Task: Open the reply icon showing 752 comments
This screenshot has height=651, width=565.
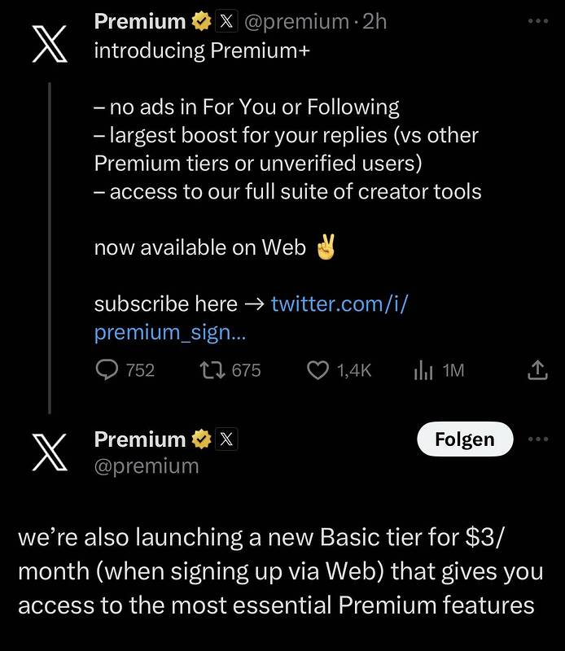Action: pyautogui.click(x=107, y=370)
